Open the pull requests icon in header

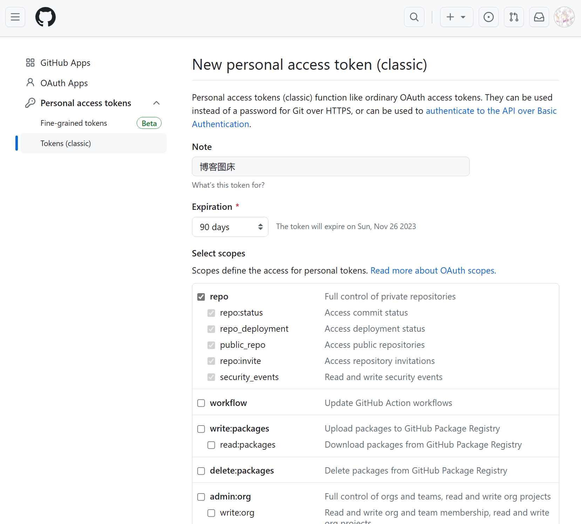tap(514, 17)
